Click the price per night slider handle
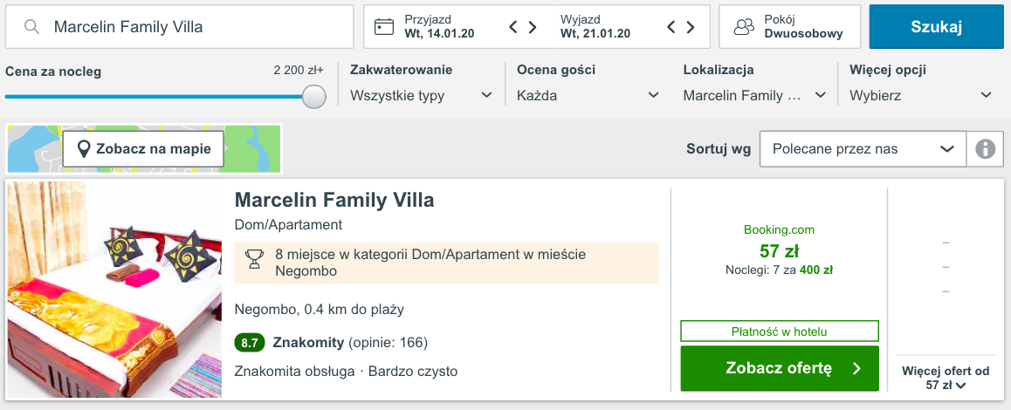 314,97
